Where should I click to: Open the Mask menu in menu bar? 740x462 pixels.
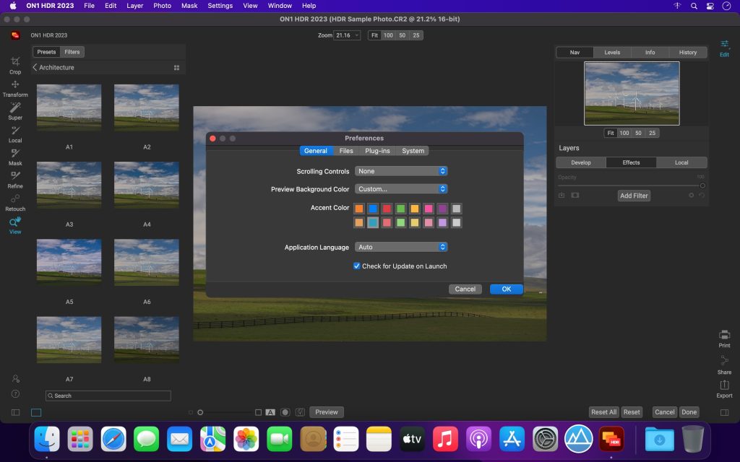(189, 6)
